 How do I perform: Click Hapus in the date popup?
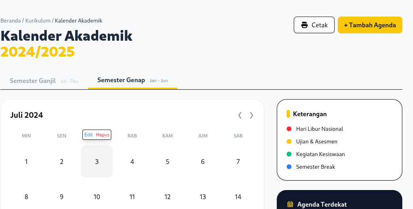point(103,135)
